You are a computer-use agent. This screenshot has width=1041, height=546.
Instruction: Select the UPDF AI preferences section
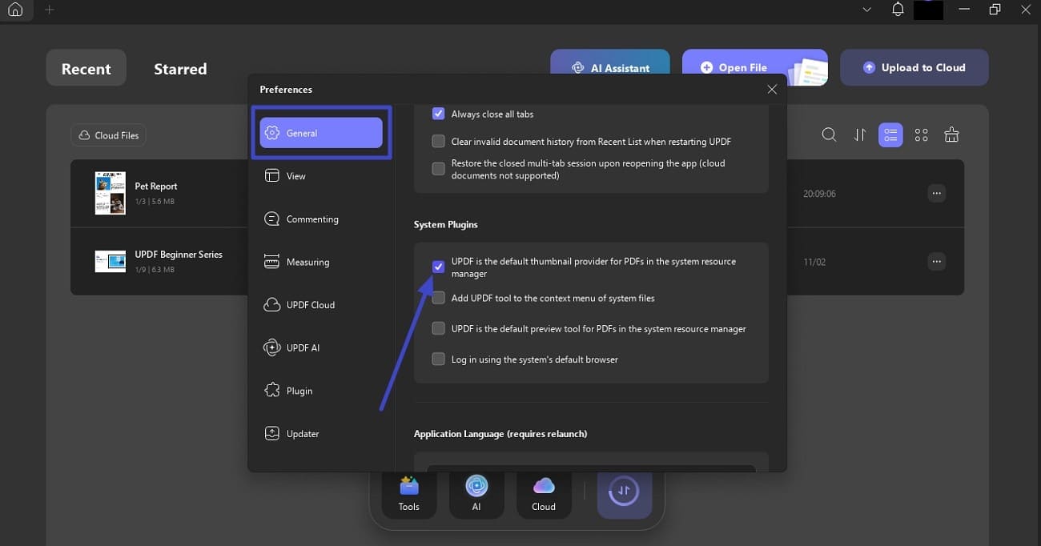coord(306,347)
